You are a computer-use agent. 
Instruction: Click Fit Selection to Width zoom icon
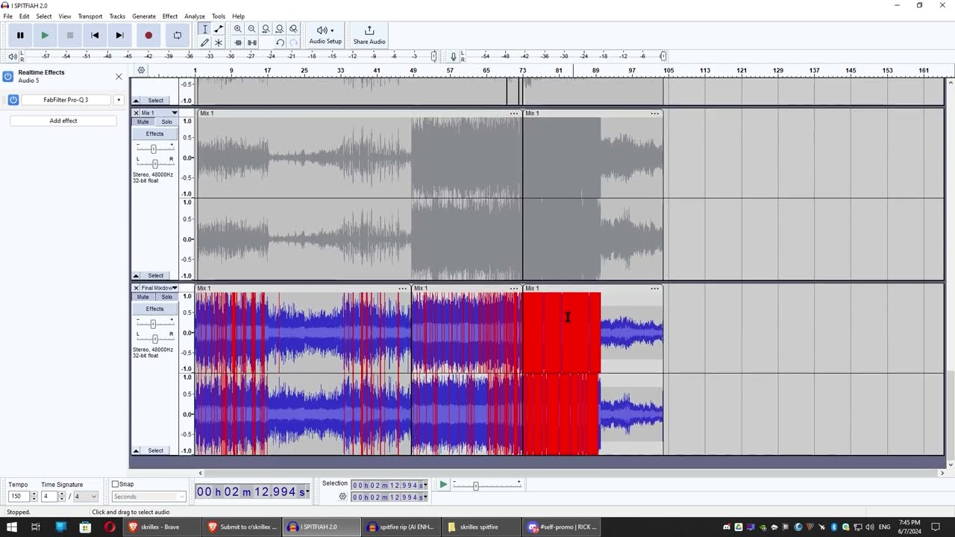[266, 29]
